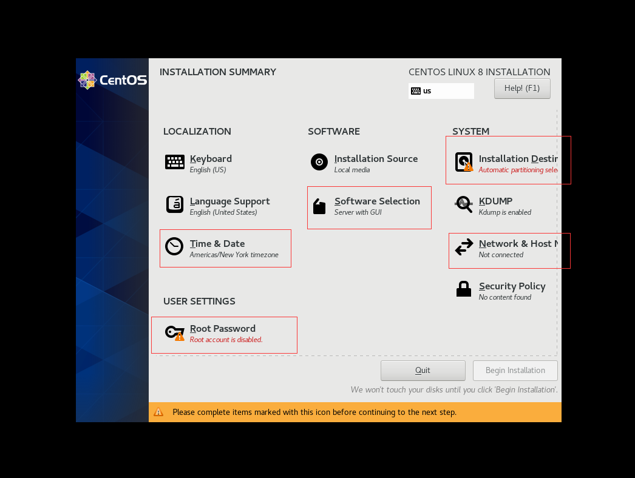Click the Installation Source disc icon
The width and height of the screenshot is (635, 478).
[x=319, y=162]
